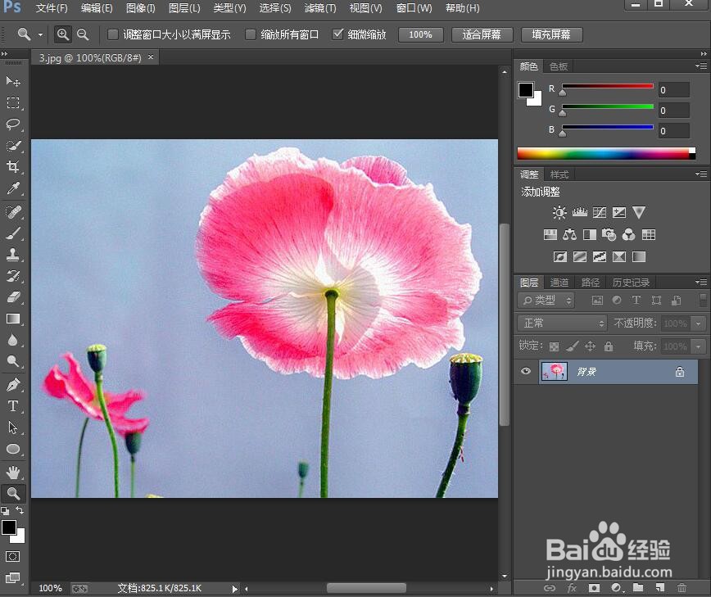Select the Pen tool
The height and width of the screenshot is (597, 711).
tap(13, 385)
